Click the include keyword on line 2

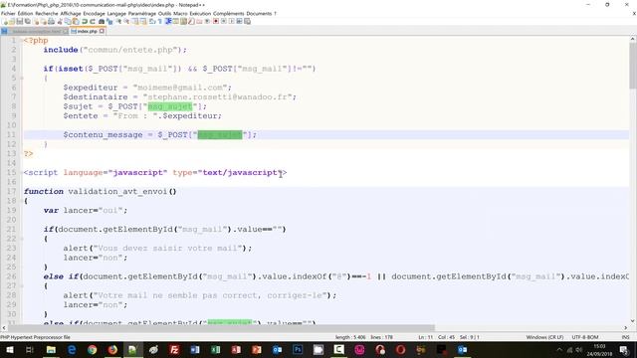(x=61, y=50)
